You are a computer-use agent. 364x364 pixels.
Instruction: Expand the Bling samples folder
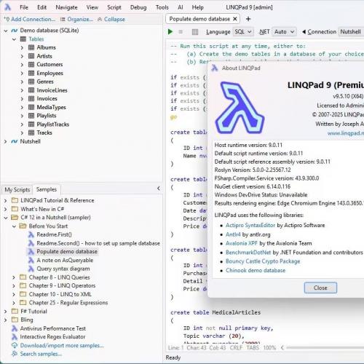point(5,320)
